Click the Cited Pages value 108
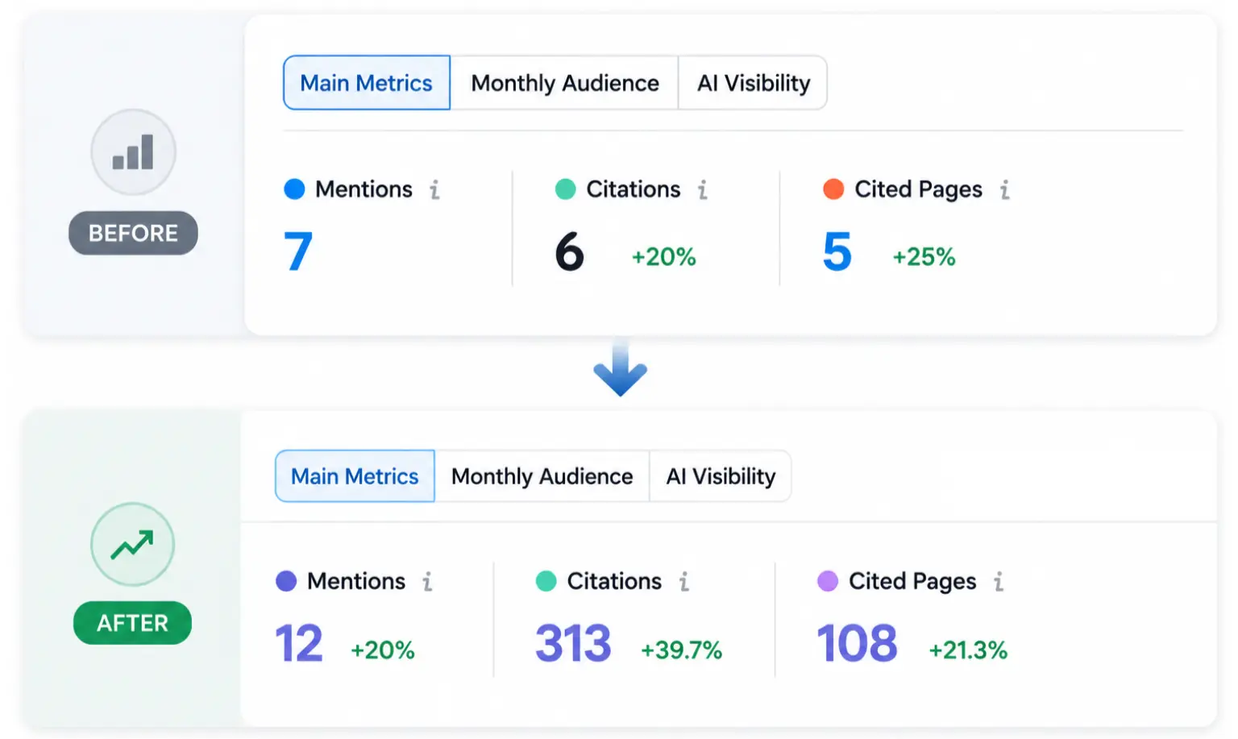 coord(857,644)
